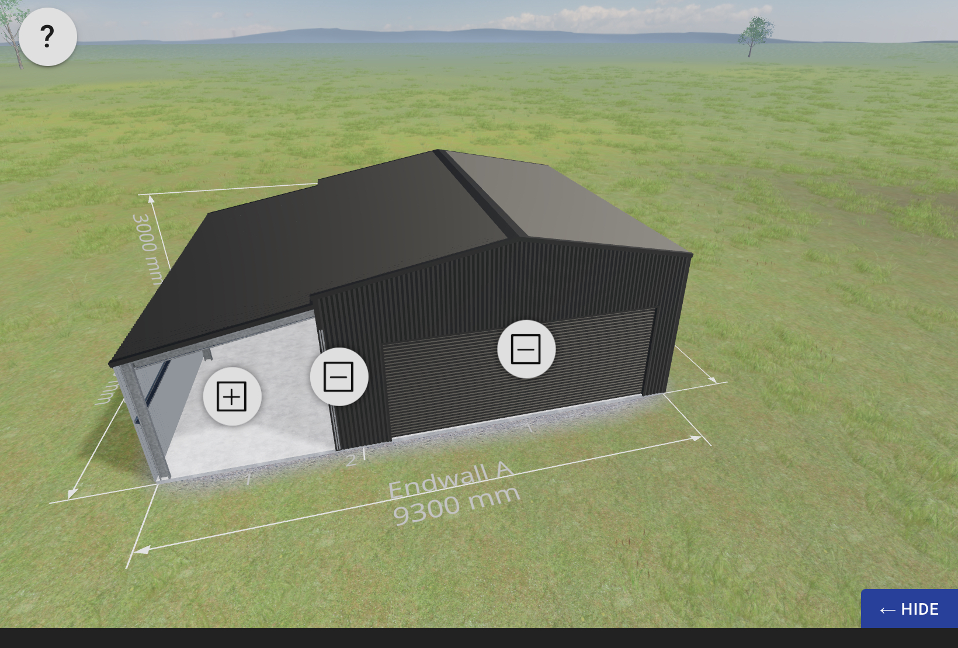Click the minus icon beside the open bay

coord(339,377)
